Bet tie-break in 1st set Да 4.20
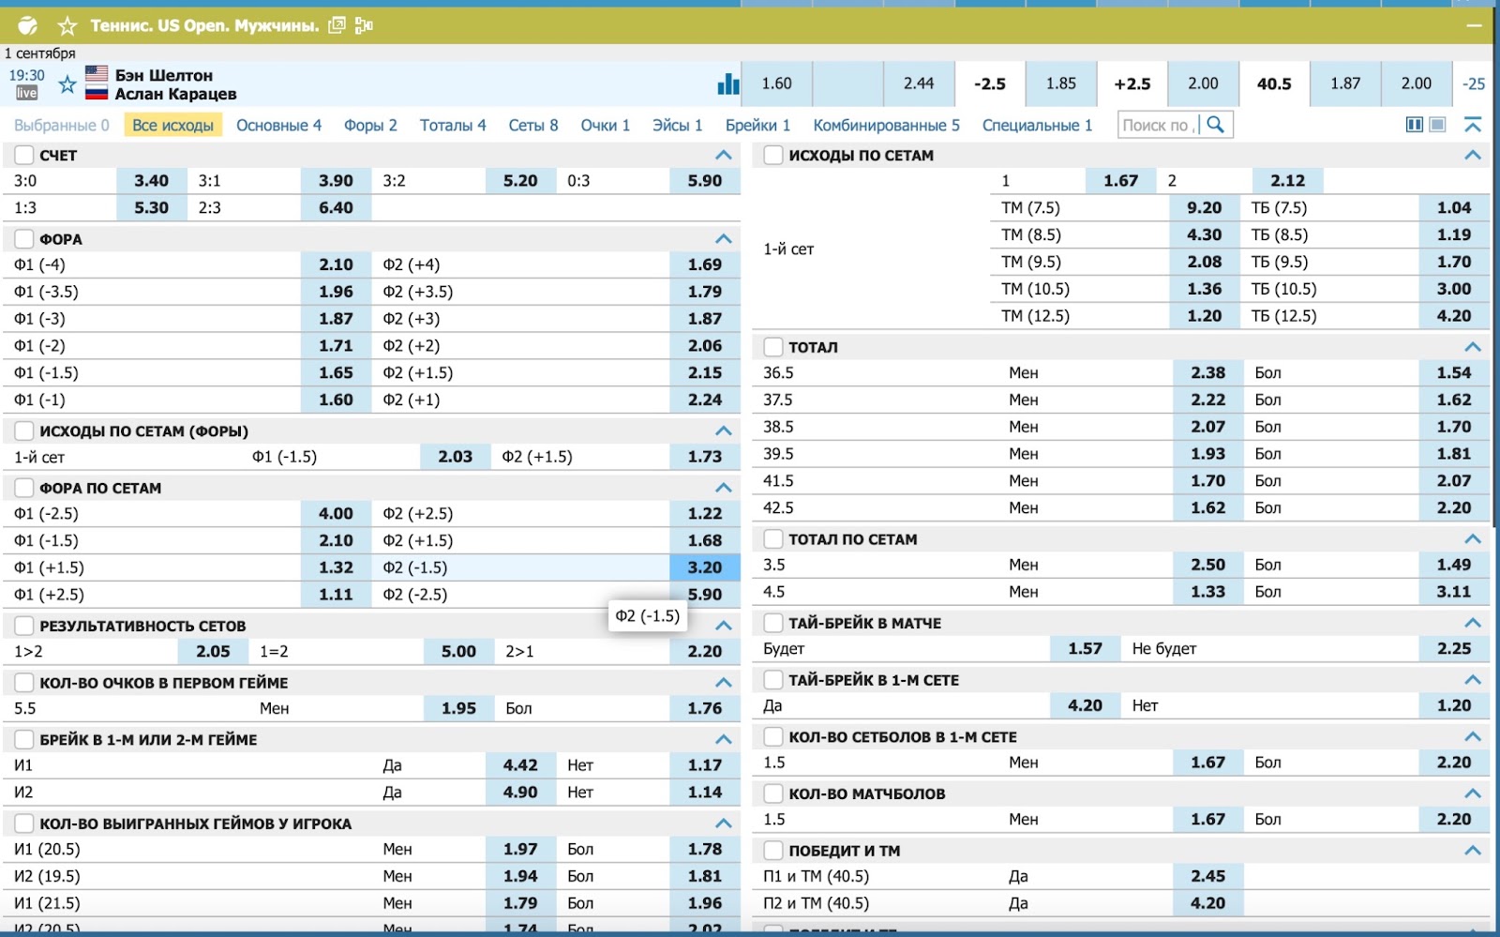The height and width of the screenshot is (937, 1500). point(1085,705)
